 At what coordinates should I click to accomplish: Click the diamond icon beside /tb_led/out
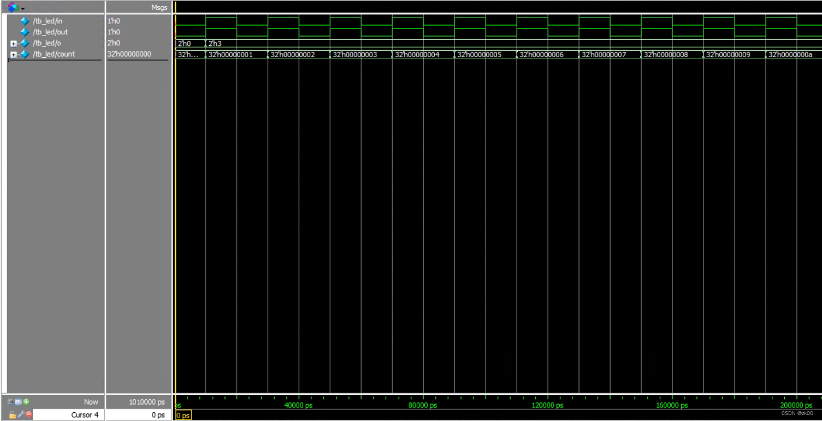pos(25,32)
